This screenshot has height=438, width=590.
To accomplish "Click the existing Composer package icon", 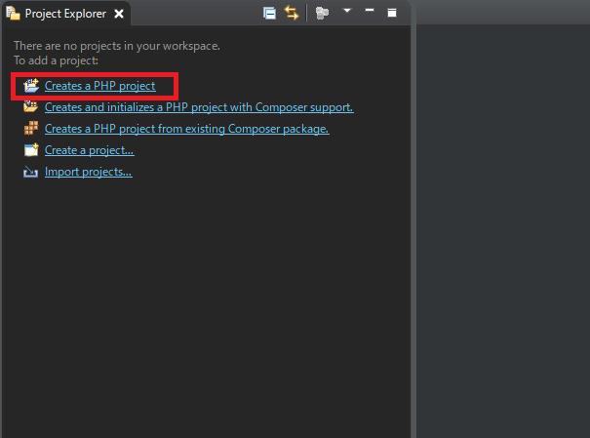I will [x=30, y=129].
